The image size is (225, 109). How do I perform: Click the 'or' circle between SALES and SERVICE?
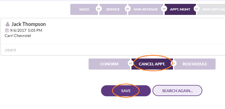point(99,9)
